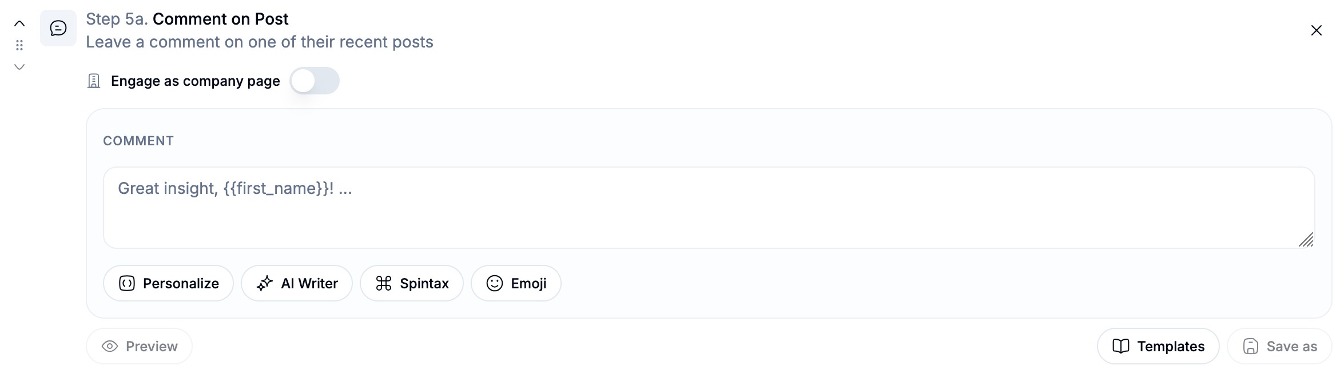
Task: Focus the comment text area
Action: pyautogui.click(x=709, y=208)
